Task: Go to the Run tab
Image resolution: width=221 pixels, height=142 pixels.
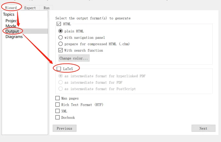Action: click(x=47, y=8)
